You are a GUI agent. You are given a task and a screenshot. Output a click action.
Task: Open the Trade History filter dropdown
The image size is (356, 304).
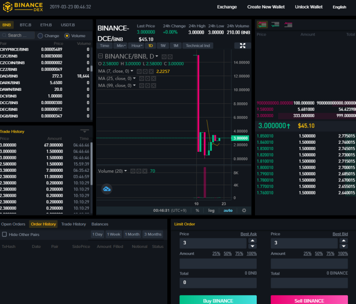pyautogui.click(x=85, y=131)
